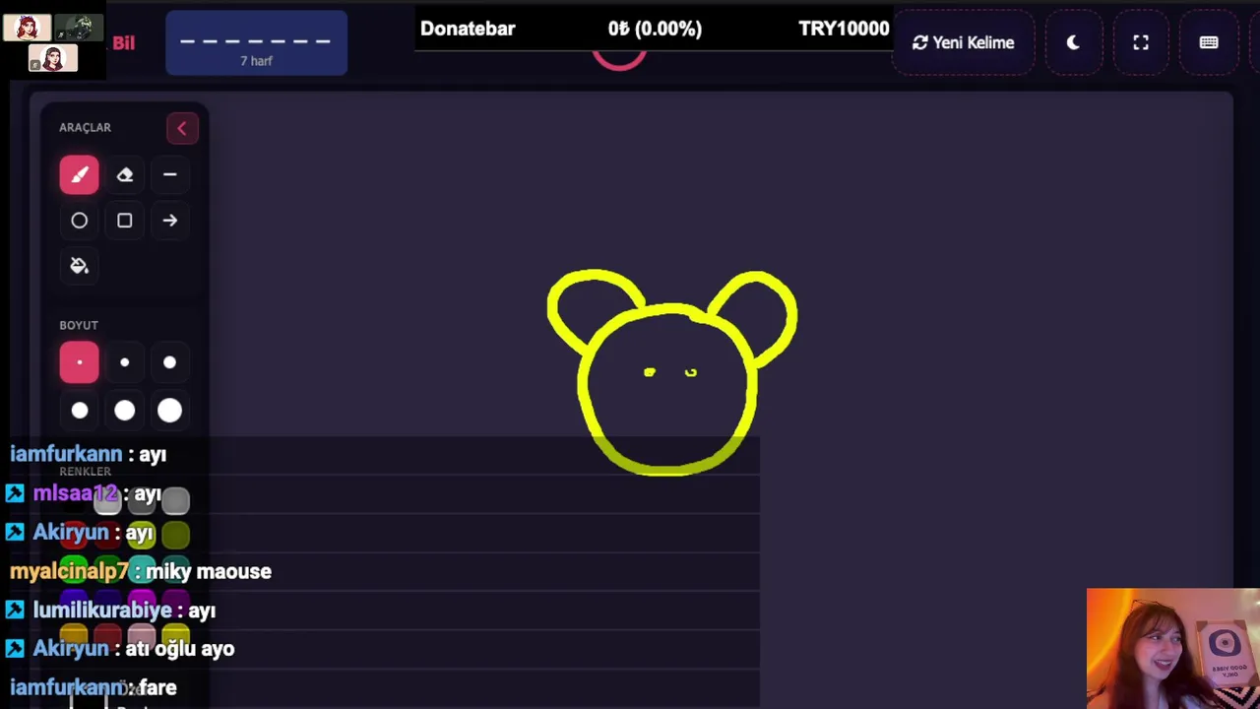Click the 'Bil' label text
The height and width of the screenshot is (709, 1260).
pos(123,43)
